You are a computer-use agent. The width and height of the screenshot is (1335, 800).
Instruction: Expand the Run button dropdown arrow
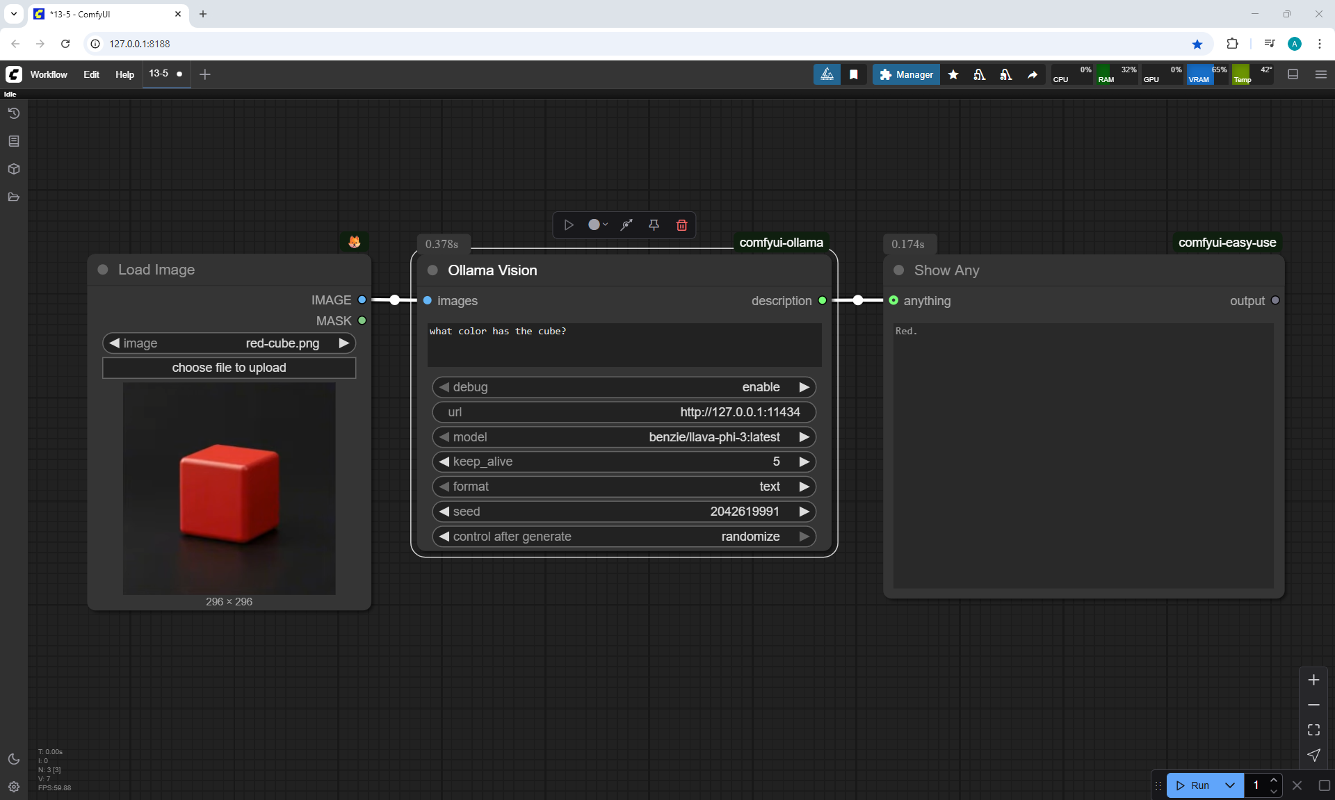1229,785
